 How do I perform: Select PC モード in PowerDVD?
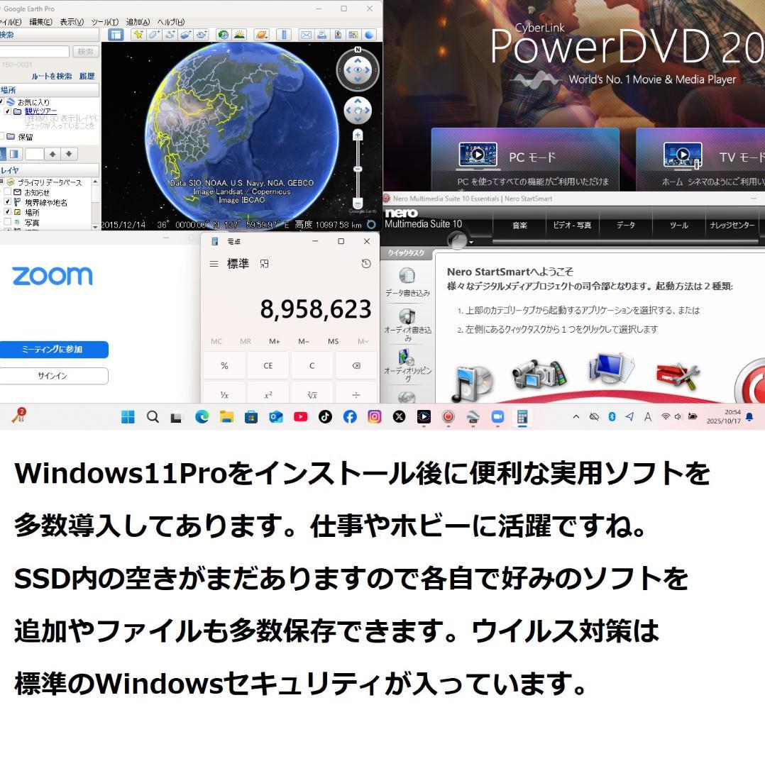(525, 160)
